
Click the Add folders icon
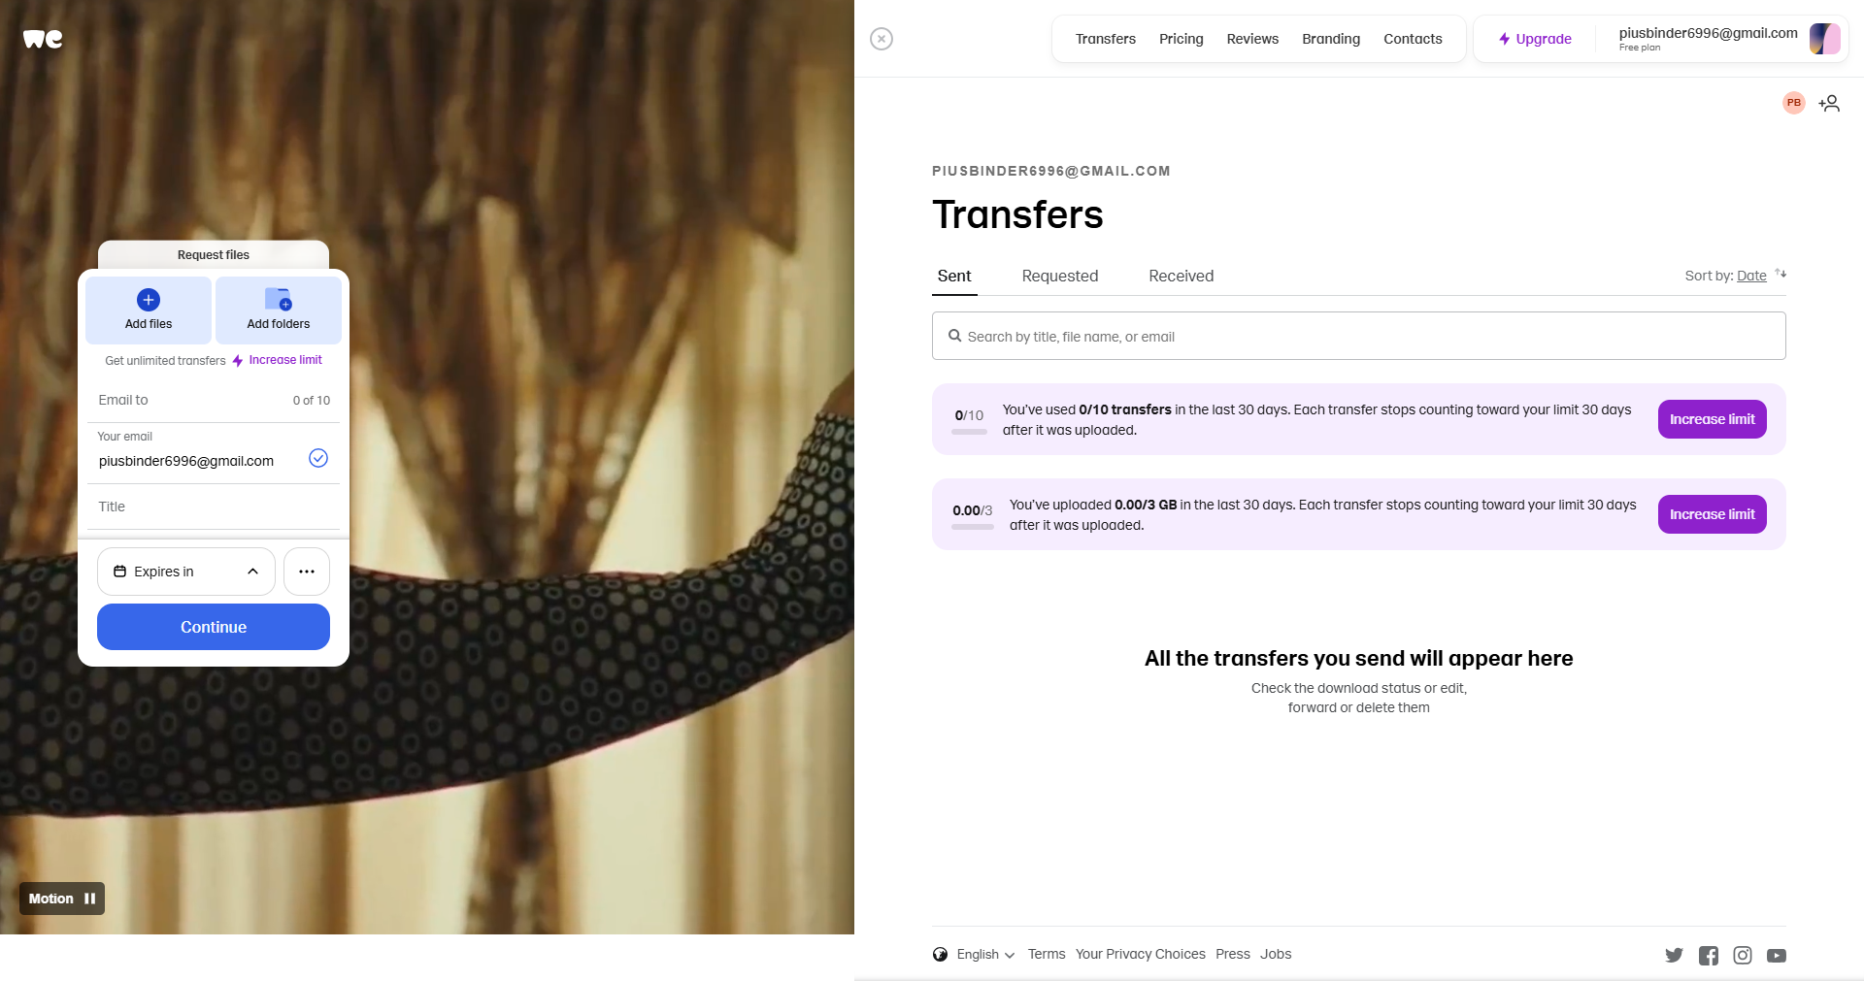(279, 299)
